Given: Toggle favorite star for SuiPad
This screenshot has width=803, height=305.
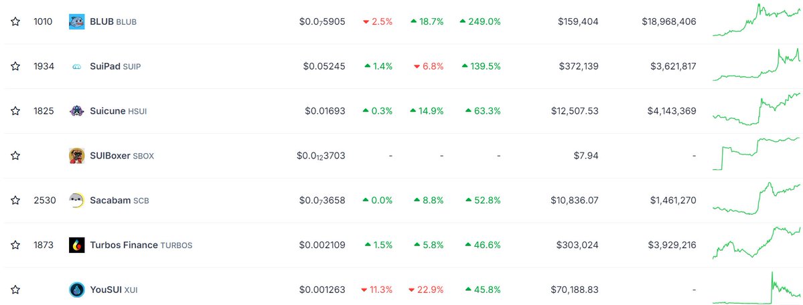Looking at the screenshot, I should coord(15,66).
